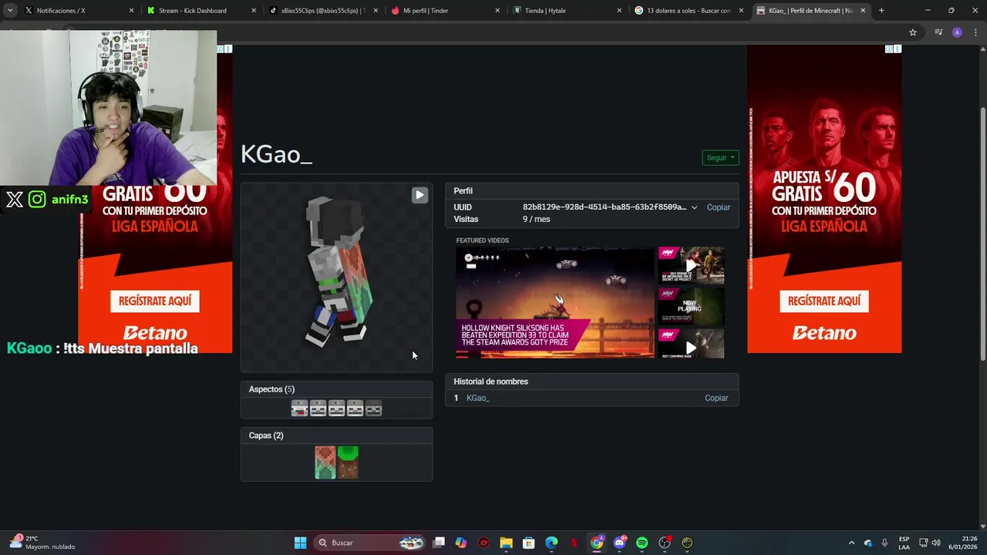Open Discord from the taskbar

point(619,543)
